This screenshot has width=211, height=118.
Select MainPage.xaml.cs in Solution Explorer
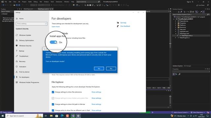[187, 36]
